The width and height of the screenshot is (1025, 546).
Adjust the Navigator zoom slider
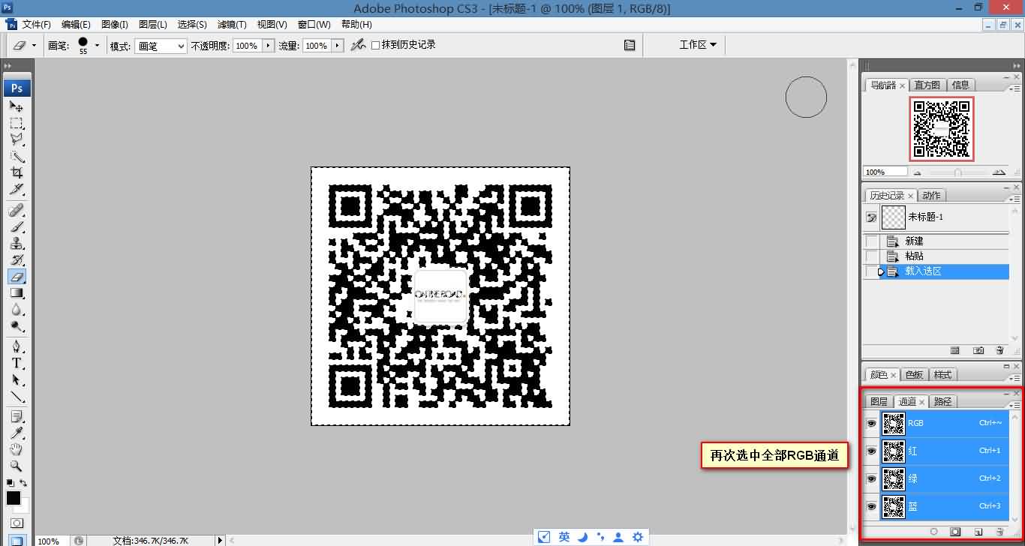click(x=957, y=172)
